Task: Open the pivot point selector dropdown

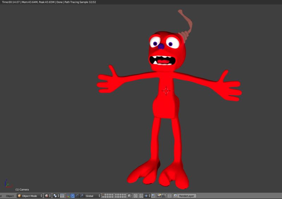Action: (x=56, y=196)
